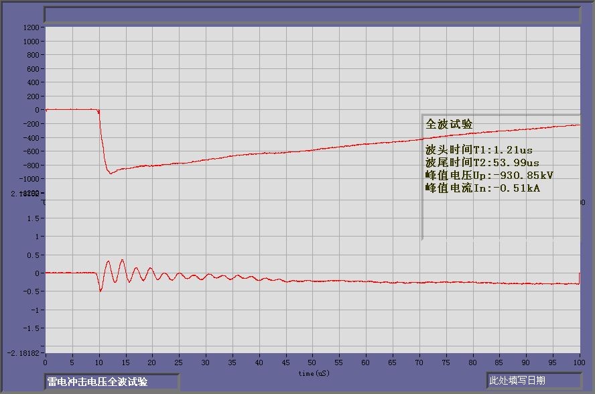Click the -0.5 current axis label
The height and width of the screenshot is (394, 595).
click(x=31, y=291)
